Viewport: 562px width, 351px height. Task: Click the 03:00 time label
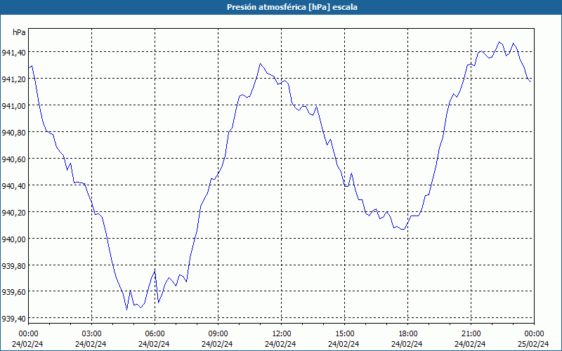point(92,334)
